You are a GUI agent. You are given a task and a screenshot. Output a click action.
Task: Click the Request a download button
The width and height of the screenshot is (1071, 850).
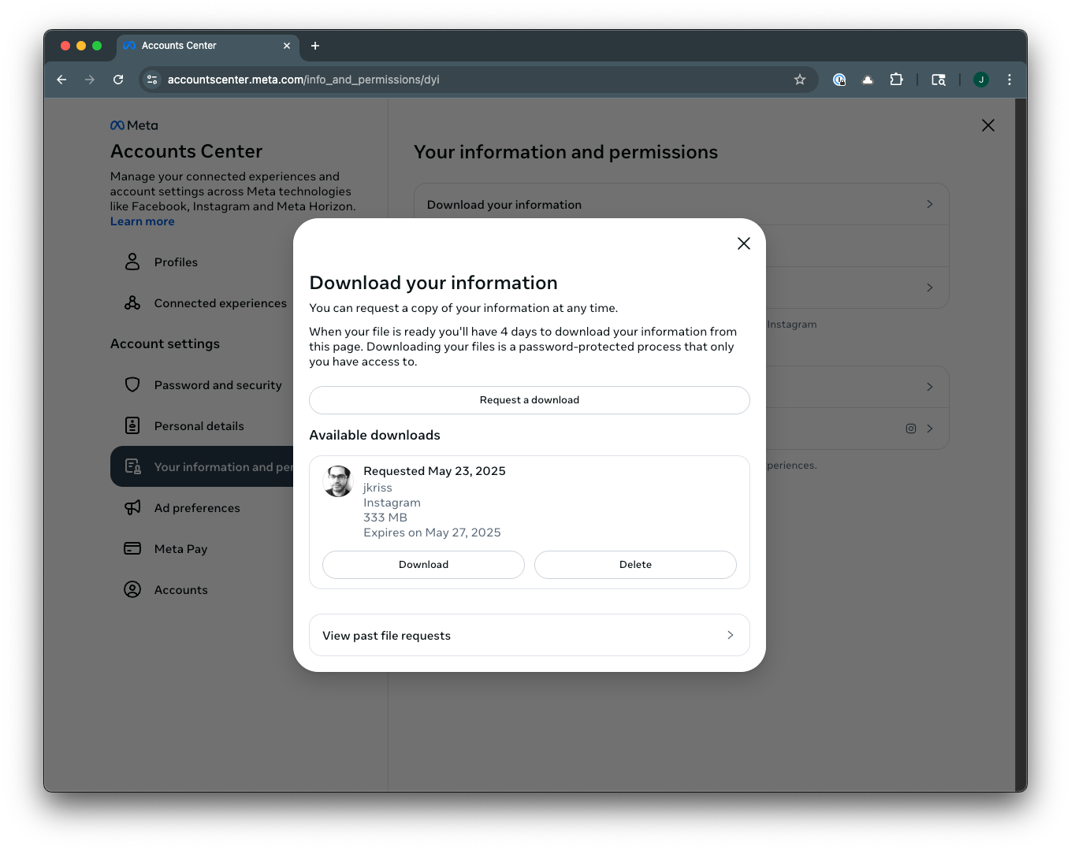click(x=529, y=400)
